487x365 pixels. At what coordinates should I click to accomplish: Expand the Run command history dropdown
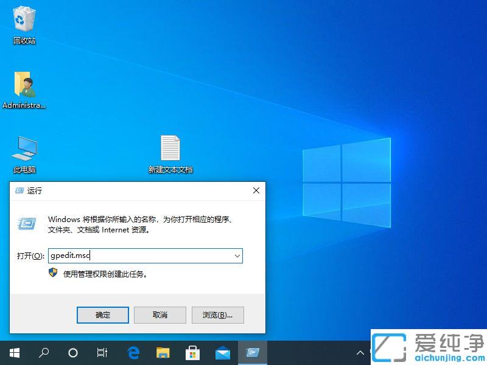pos(237,255)
